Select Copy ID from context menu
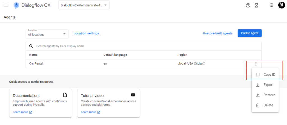Image resolution: width=287 pixels, height=125 pixels. (x=265, y=75)
